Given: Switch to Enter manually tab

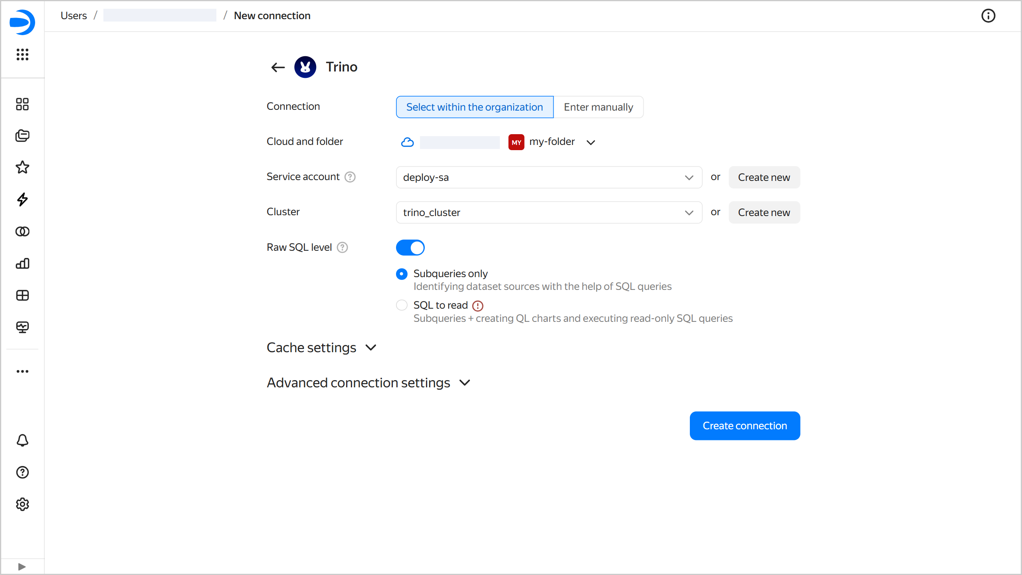Looking at the screenshot, I should point(598,107).
